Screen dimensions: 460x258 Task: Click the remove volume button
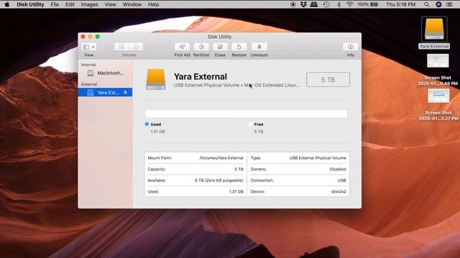click(x=136, y=47)
